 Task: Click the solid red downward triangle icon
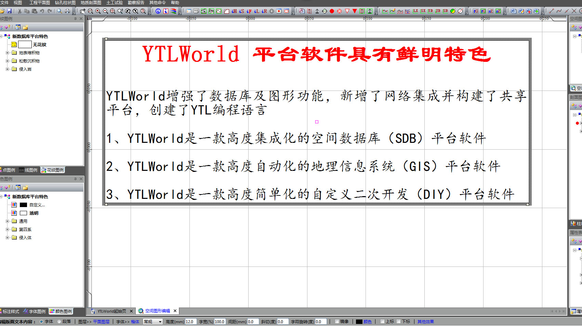click(x=355, y=11)
